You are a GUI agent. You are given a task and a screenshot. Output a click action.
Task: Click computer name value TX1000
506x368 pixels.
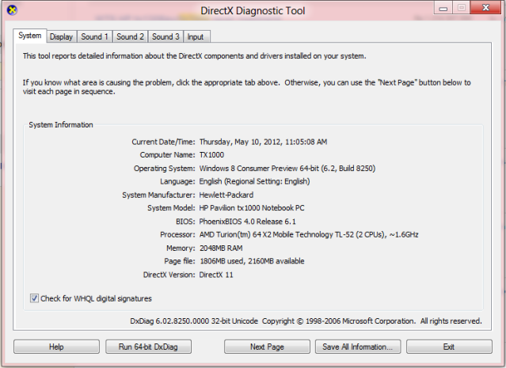(211, 155)
